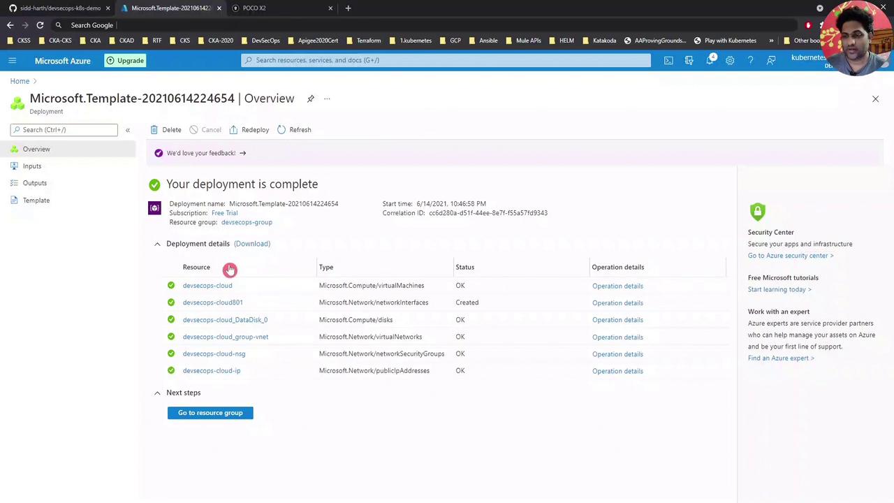Click Redeploy in the deployment toolbar
The height and width of the screenshot is (503, 894).
(249, 130)
